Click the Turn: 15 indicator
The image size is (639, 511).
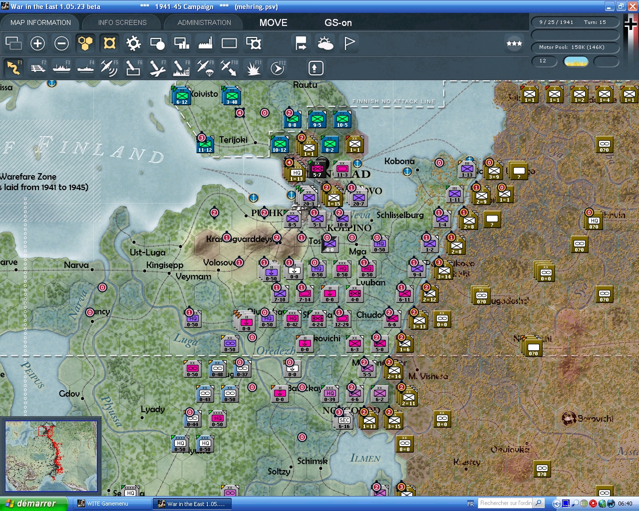595,22
